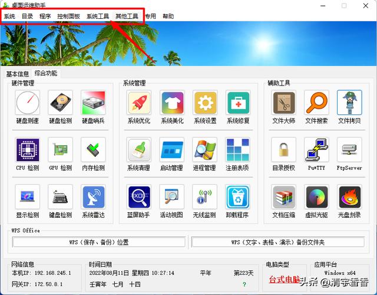The height and width of the screenshot is (295, 377).
Task: Click the green question mark
Action: point(244,284)
